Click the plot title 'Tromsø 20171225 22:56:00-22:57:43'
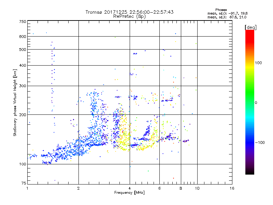 coord(129,12)
